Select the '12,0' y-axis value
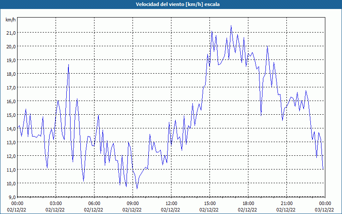The image size is (342, 214). (x=11, y=156)
